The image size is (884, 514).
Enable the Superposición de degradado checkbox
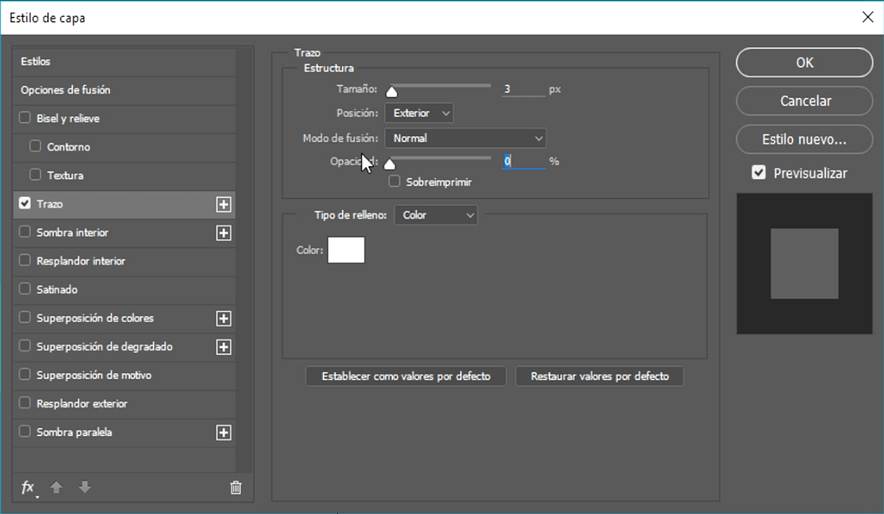[25, 346]
